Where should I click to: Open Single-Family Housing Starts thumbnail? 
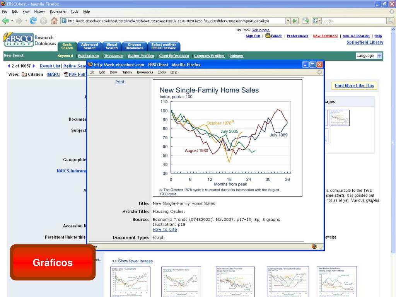click(x=130, y=282)
